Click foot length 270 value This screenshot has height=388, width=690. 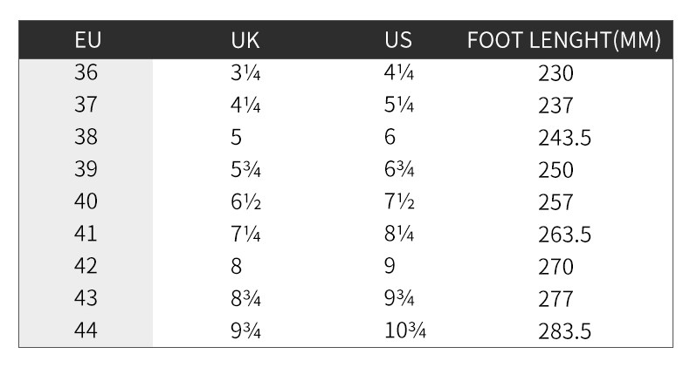555,267
